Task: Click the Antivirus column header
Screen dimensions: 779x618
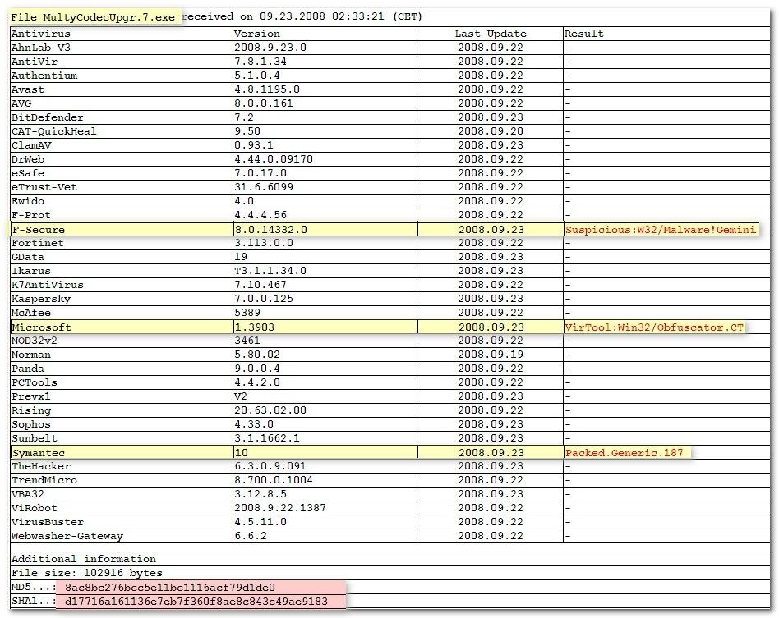Action: coord(41,34)
